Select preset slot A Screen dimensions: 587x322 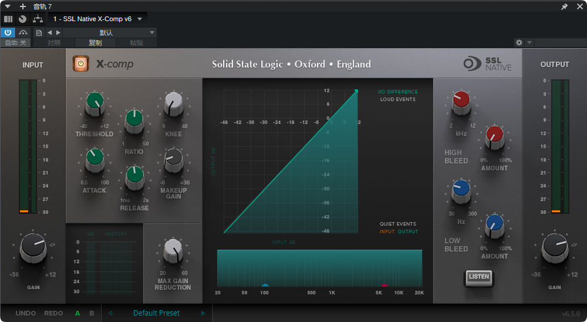pyautogui.click(x=77, y=313)
